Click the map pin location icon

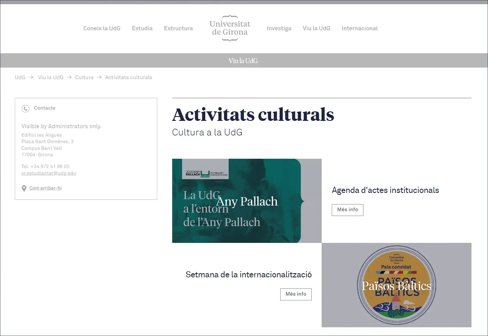point(24,188)
